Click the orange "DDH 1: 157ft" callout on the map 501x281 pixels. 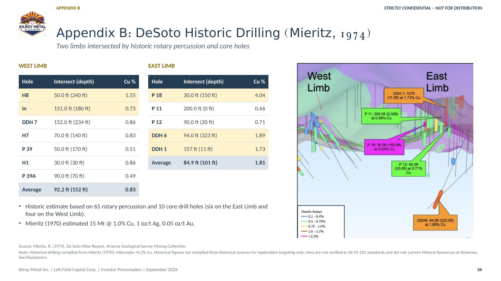[404, 95]
